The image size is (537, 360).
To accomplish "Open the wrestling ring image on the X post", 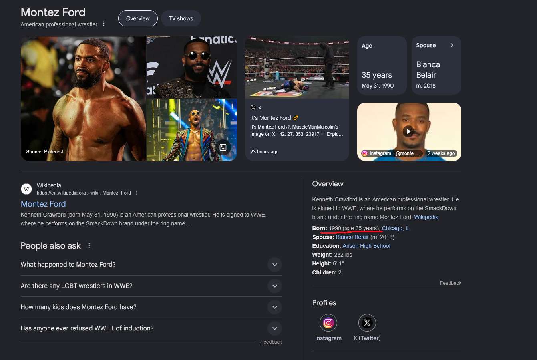I will pyautogui.click(x=297, y=67).
